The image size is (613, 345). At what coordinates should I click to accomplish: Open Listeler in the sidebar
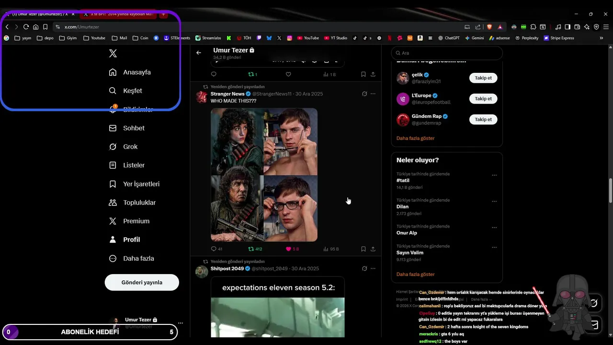click(127, 165)
